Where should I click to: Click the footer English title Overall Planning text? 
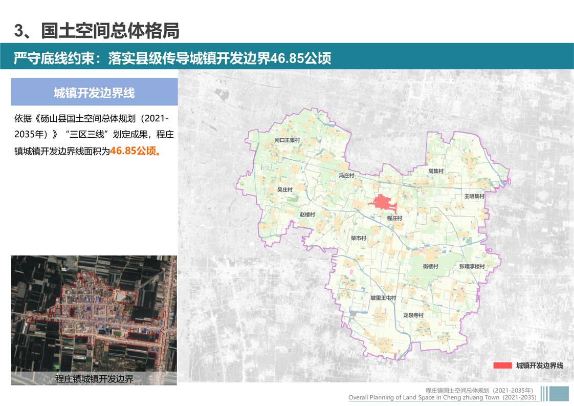click(x=442, y=397)
